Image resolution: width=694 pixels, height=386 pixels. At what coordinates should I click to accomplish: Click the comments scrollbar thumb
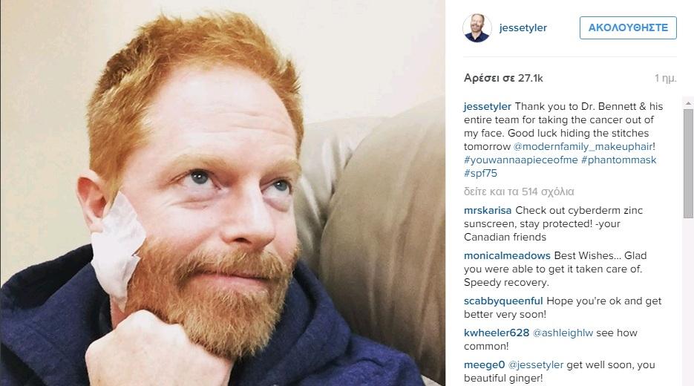(x=688, y=163)
